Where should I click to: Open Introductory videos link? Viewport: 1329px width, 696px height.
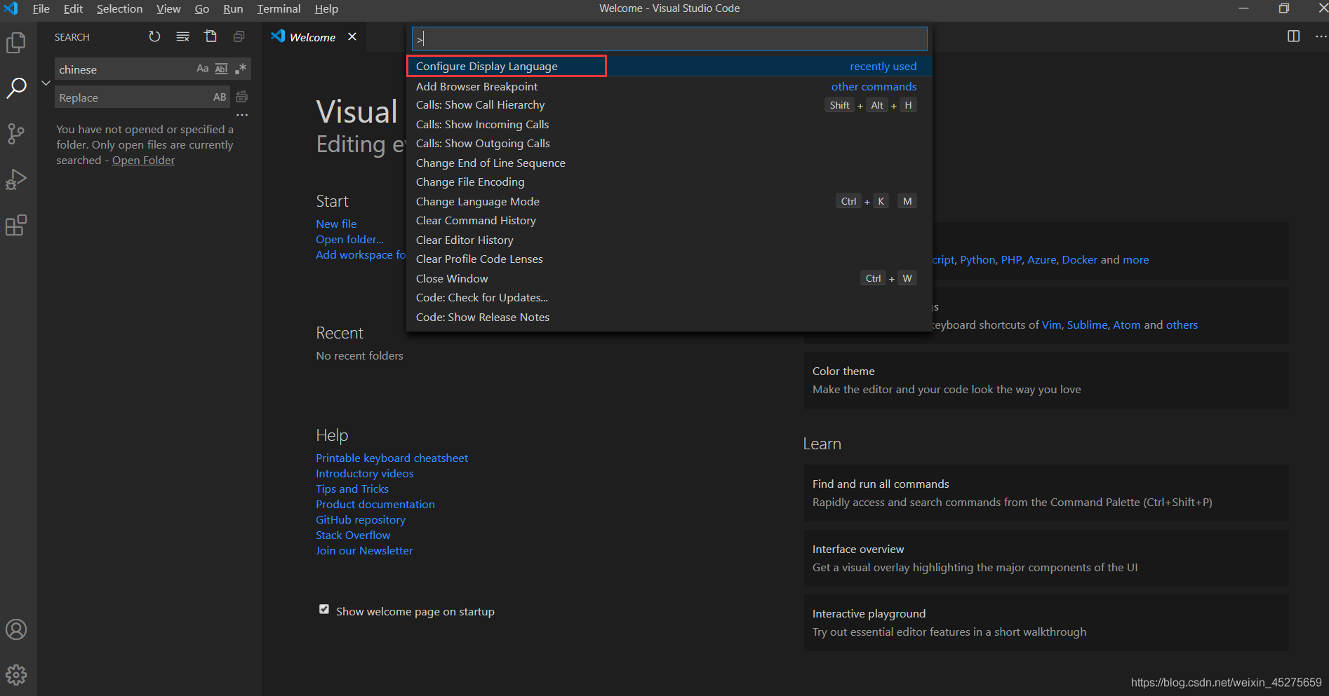pos(365,473)
